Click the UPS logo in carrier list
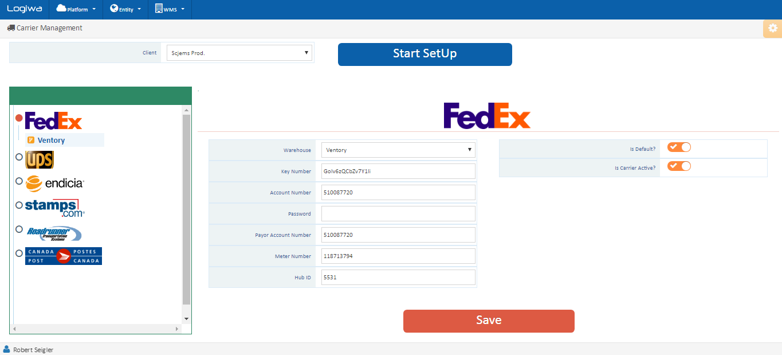The height and width of the screenshot is (355, 782). 40,159
